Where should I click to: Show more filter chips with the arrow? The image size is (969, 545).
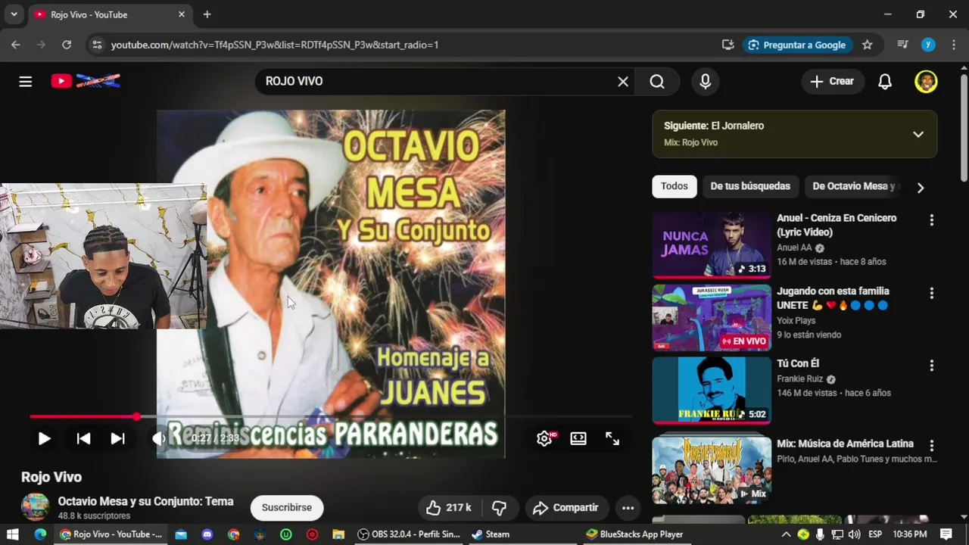tap(921, 188)
